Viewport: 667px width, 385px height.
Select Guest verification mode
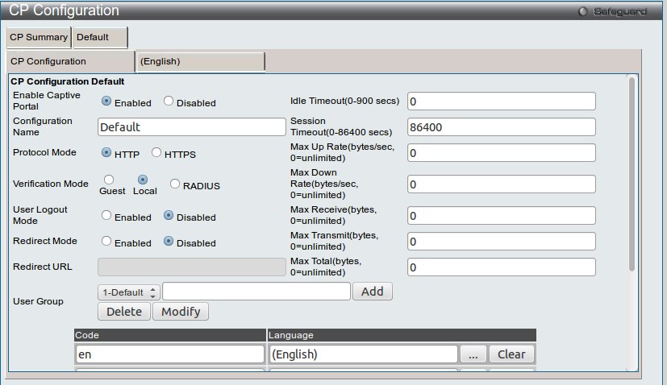109,180
